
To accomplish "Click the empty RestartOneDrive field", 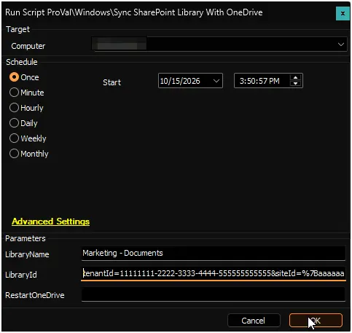I will (x=214, y=294).
